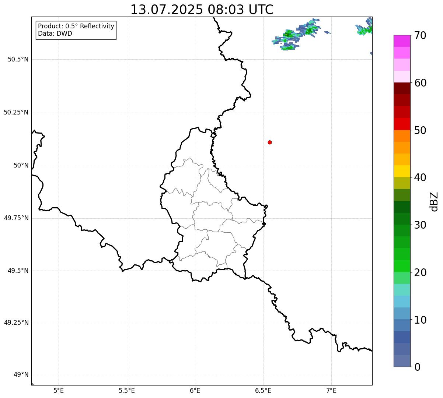Click the colorbar label 20
Screen dimensions: 443x398
[x=421, y=272]
